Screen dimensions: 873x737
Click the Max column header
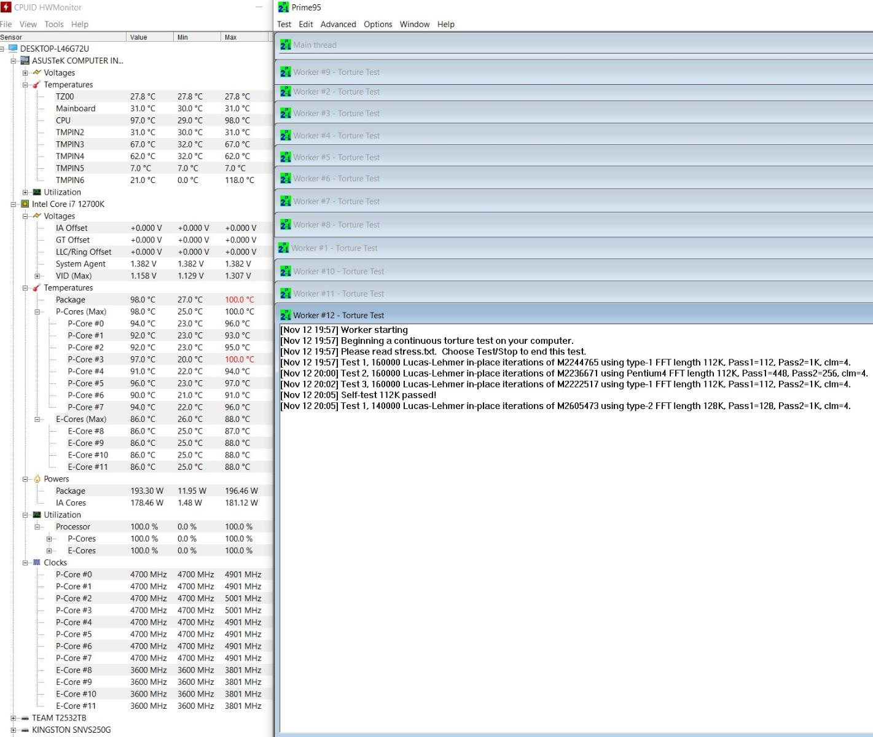(245, 37)
